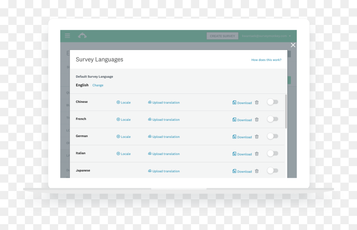
Task: Open the How does this work? link
Action: pos(266,60)
